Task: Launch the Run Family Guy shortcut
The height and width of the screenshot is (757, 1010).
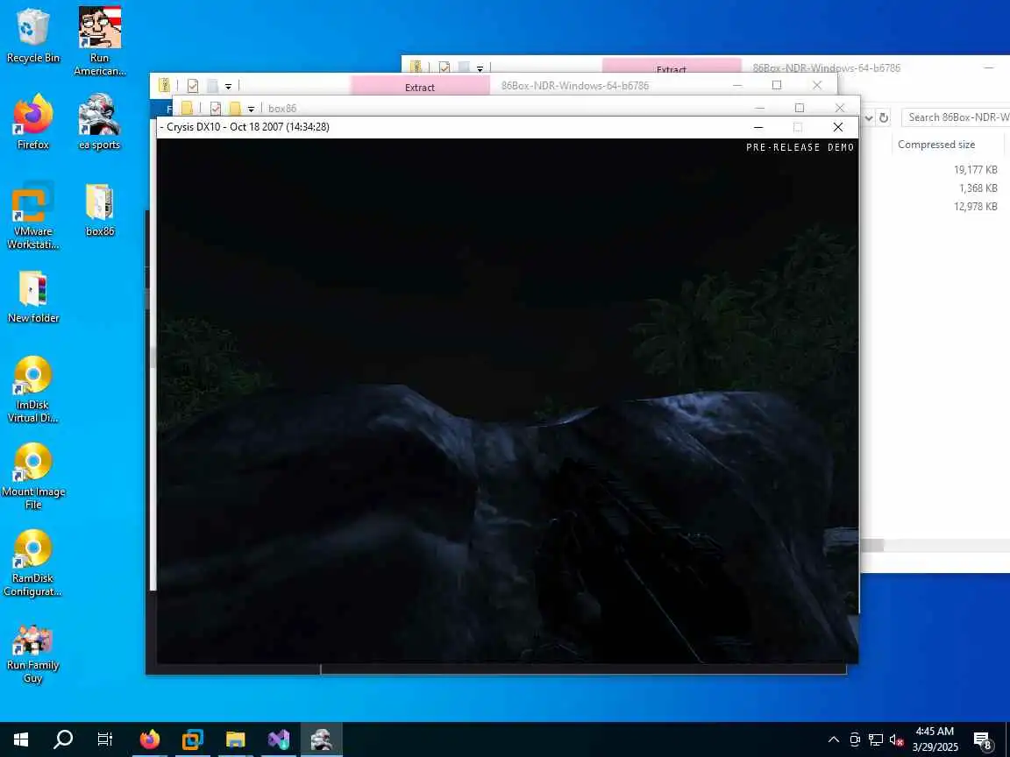Action: (x=32, y=654)
